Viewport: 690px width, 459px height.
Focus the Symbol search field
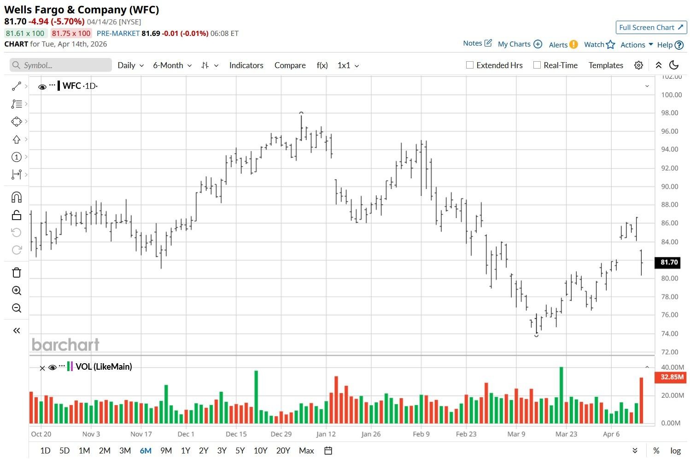(x=61, y=65)
